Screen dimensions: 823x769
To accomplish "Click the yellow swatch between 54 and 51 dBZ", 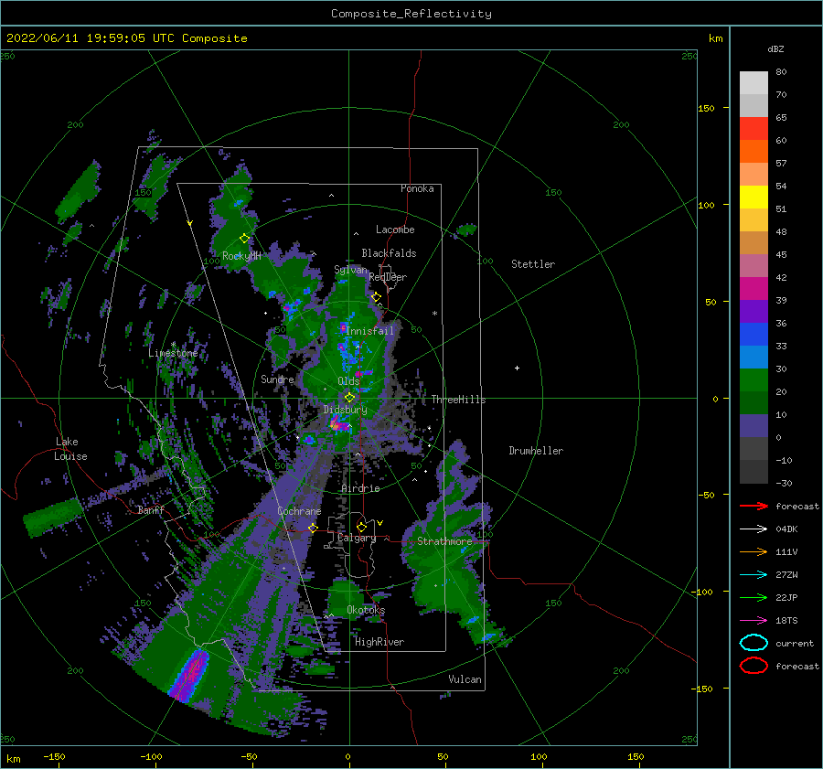I will pyautogui.click(x=754, y=198).
